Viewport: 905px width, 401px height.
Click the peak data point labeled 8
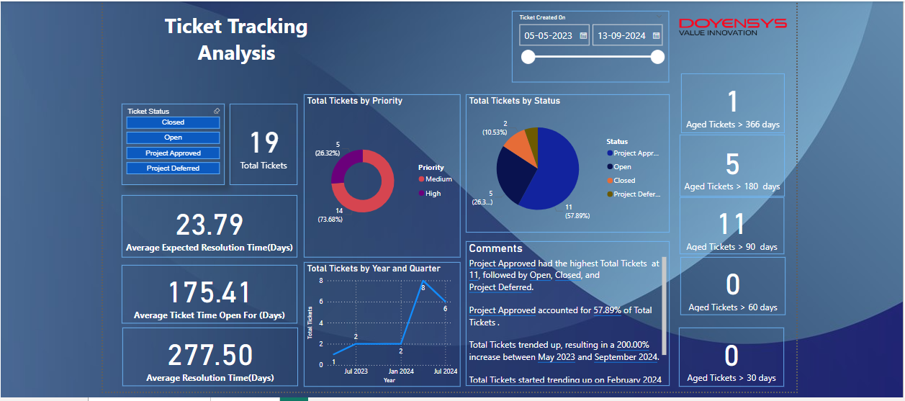(423, 281)
